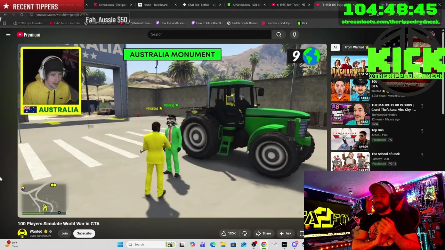
Task: Click the video title '100 Players Simulate World War'
Action: [x=58, y=224]
